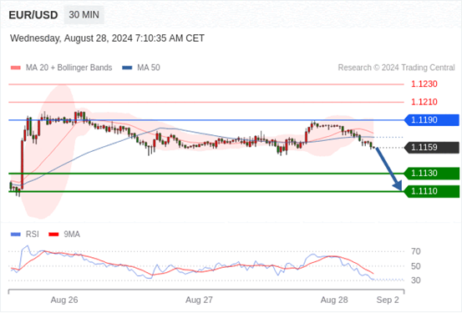Click the '9MA' legend label
Screen dimensions: 462x313
point(72,235)
